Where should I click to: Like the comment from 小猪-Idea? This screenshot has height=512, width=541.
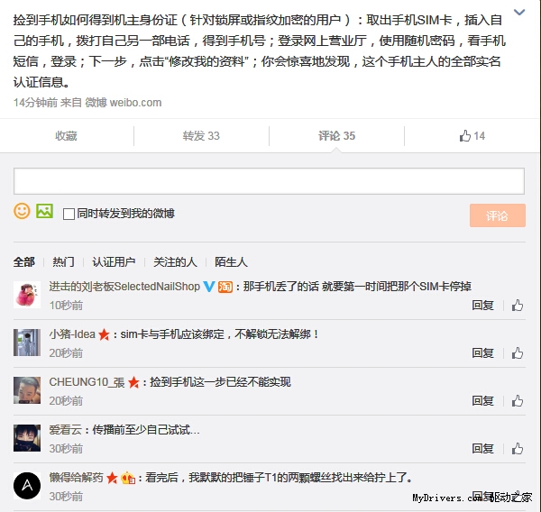518,353
